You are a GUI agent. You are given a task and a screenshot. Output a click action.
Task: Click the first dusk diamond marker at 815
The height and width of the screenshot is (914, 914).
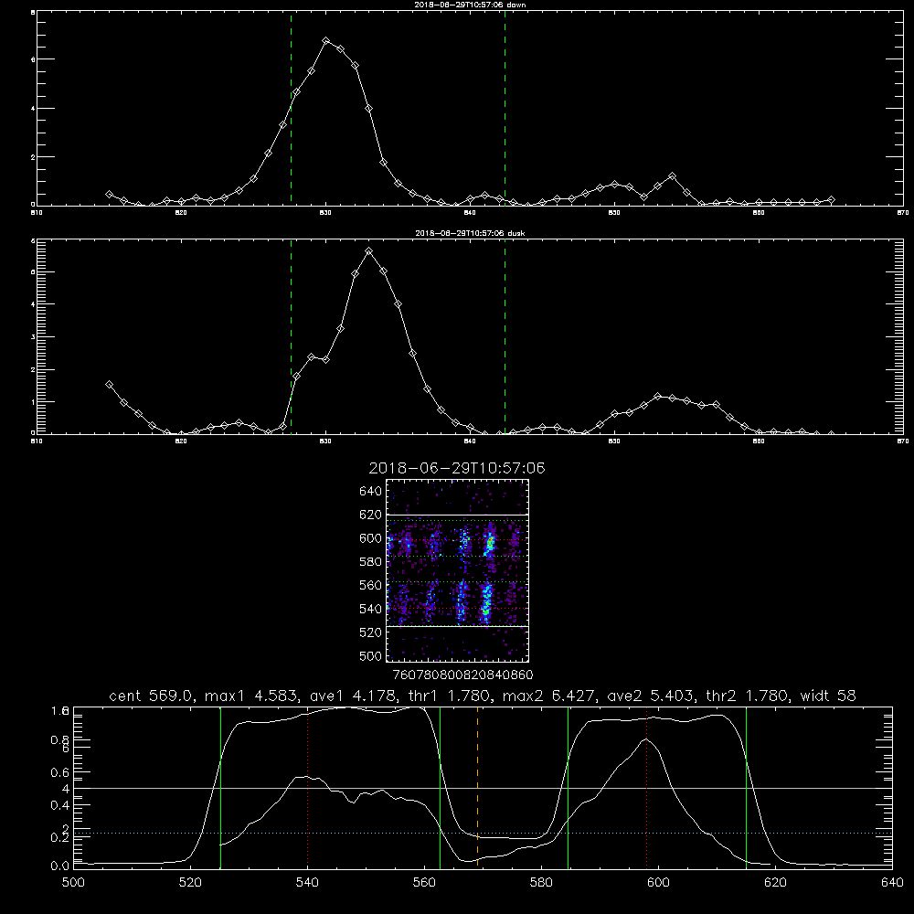pyautogui.click(x=109, y=385)
